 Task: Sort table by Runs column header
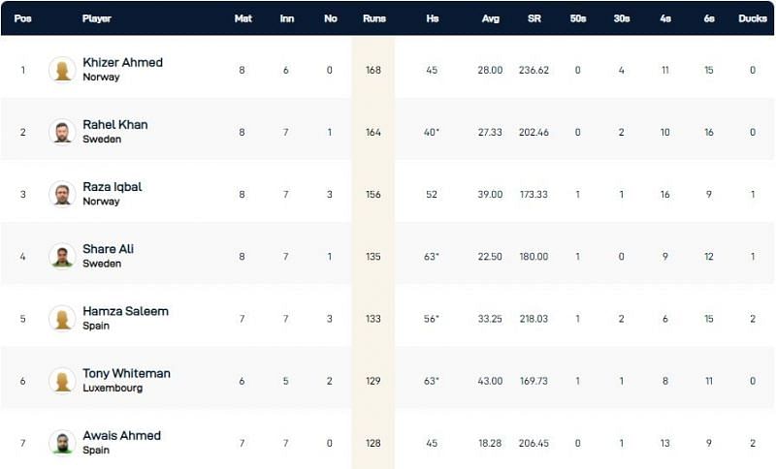click(x=373, y=18)
